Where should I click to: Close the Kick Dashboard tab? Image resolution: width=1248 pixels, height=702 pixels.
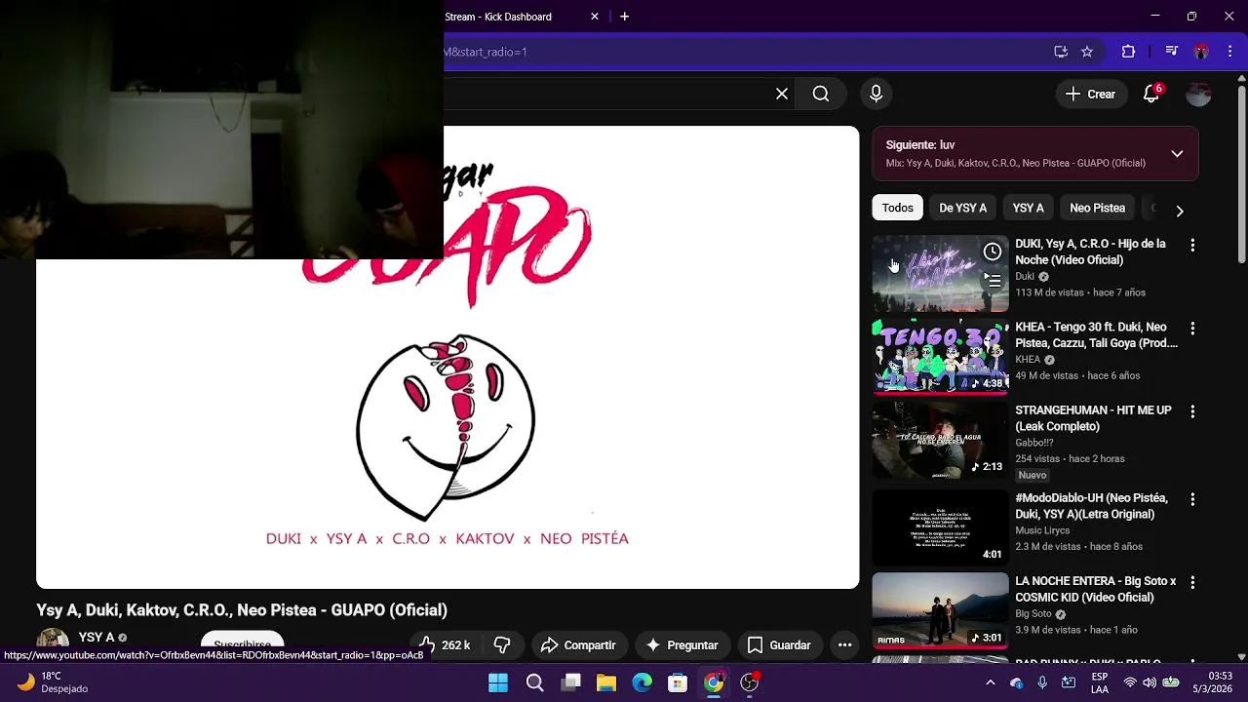(x=595, y=17)
